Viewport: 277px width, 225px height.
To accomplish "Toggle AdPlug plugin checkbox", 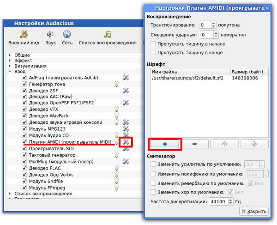I will 24,78.
